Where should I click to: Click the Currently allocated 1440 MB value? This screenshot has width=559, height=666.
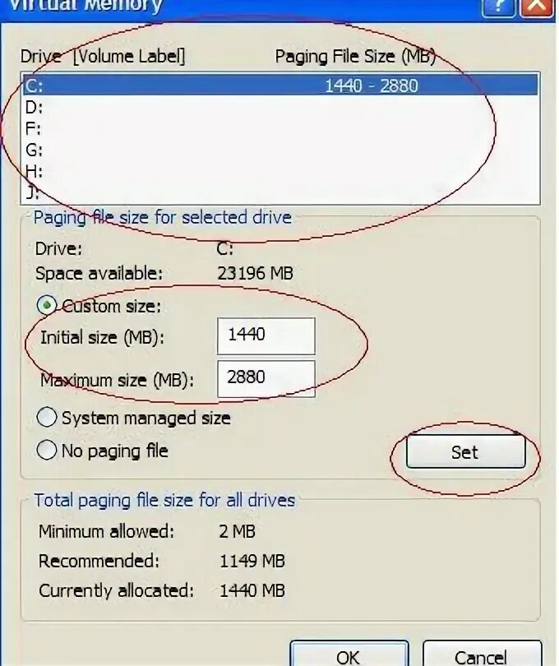point(252,591)
